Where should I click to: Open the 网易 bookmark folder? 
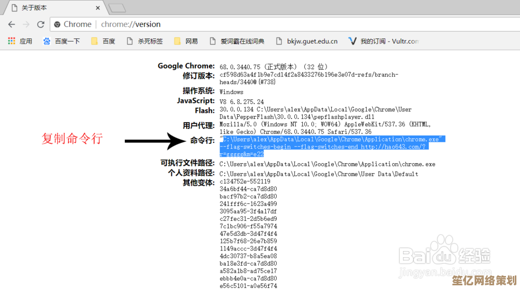pyautogui.click(x=186, y=41)
